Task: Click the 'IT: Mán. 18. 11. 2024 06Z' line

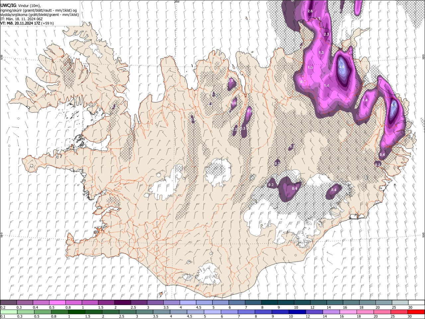Action: [x=22, y=19]
